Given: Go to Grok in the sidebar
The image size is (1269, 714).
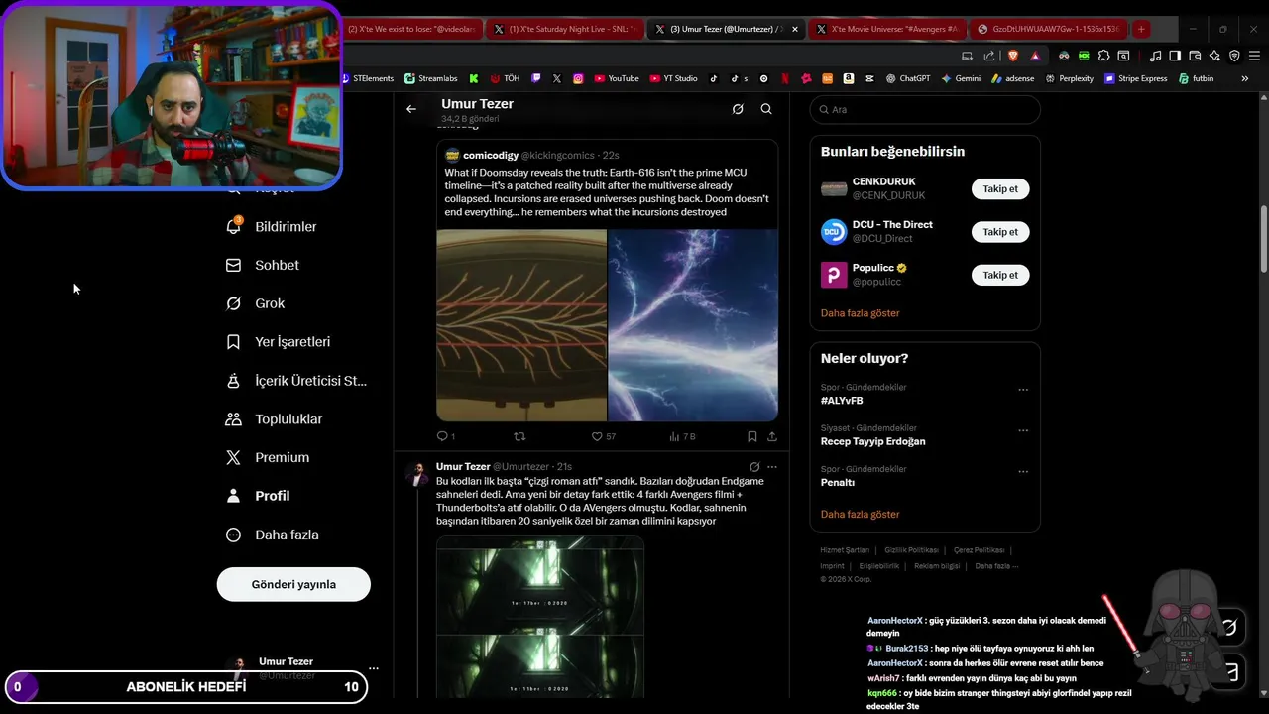Looking at the screenshot, I should pos(256,303).
